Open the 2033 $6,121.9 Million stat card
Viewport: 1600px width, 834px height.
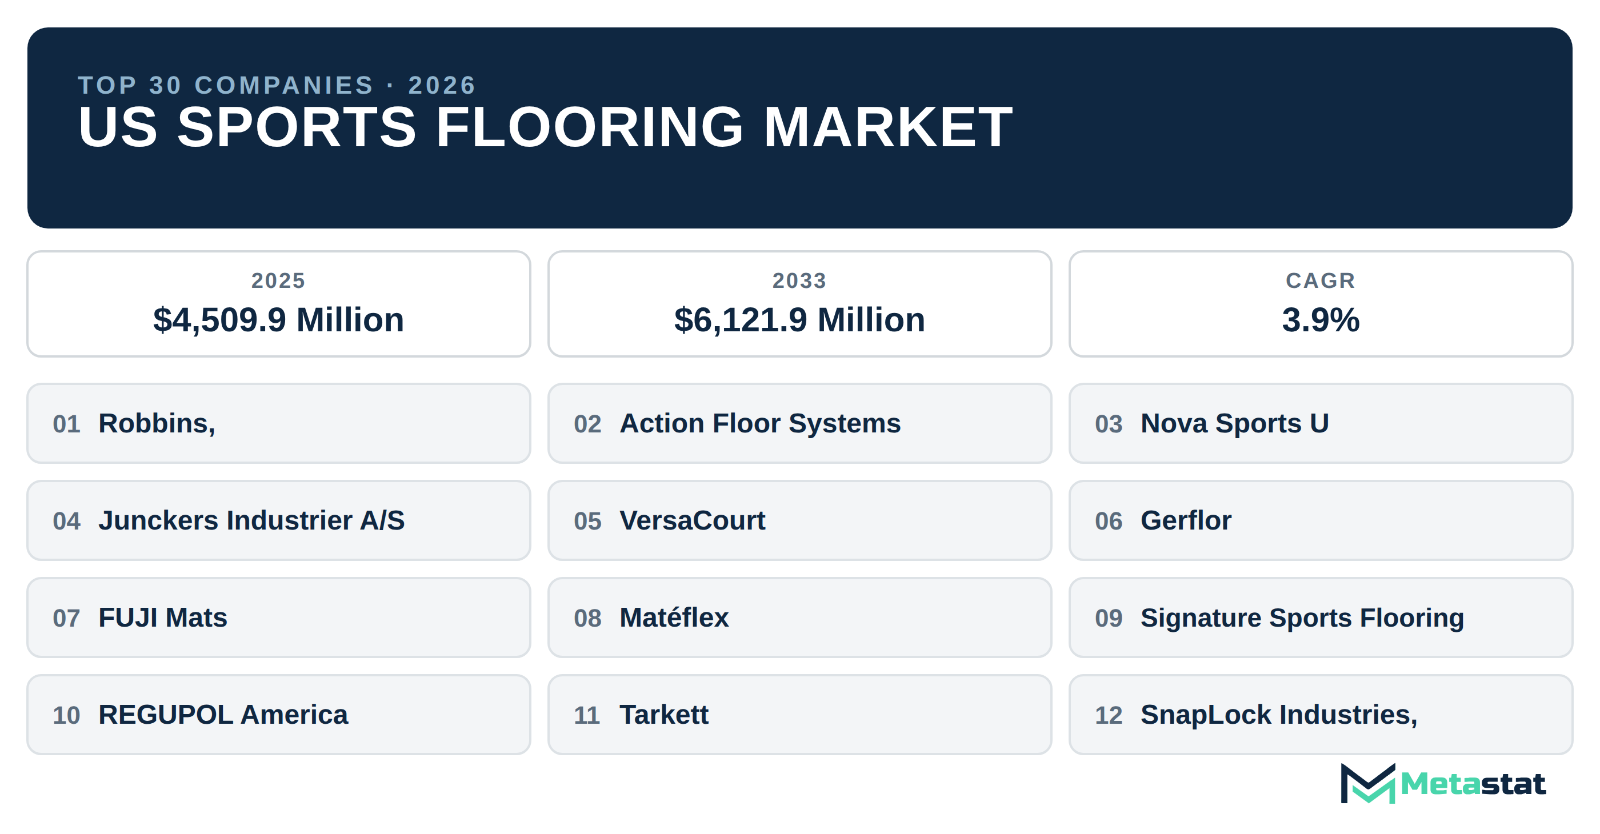[799, 304]
